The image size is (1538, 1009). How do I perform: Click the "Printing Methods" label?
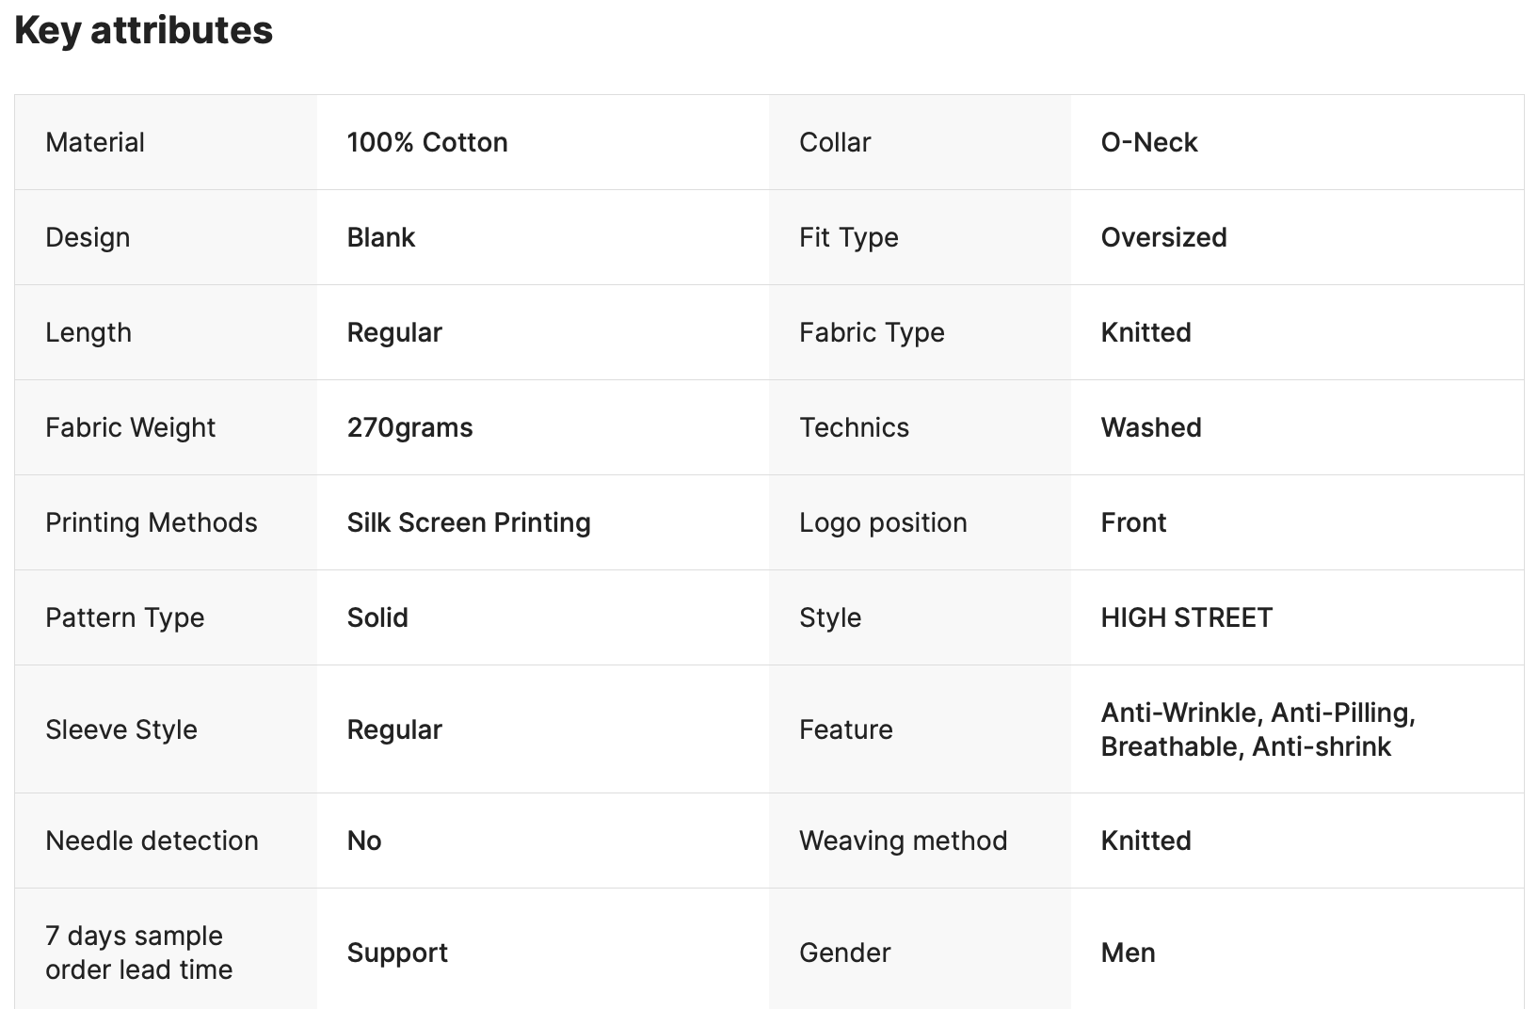point(152,522)
